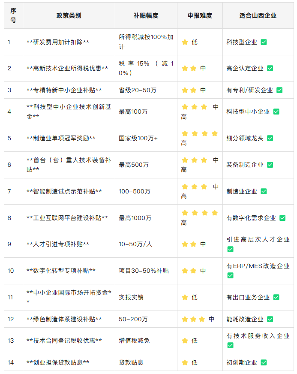The image size is (297, 374).
Task: Click the star in 技术合同登记税收优惠 row
Action: pos(185,341)
